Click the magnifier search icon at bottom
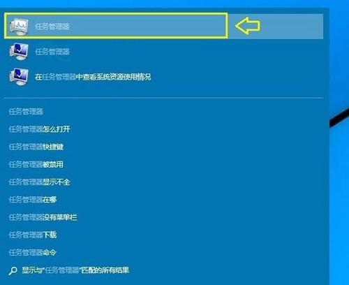Viewport: 349px width, 285px height. (x=13, y=271)
